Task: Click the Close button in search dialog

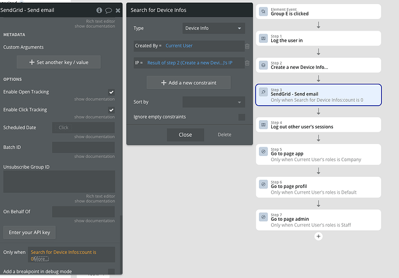Action: pos(185,135)
